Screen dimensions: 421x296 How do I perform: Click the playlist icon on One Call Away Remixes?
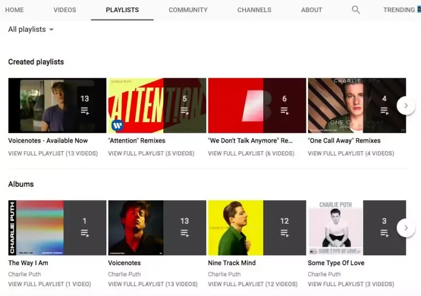(384, 111)
